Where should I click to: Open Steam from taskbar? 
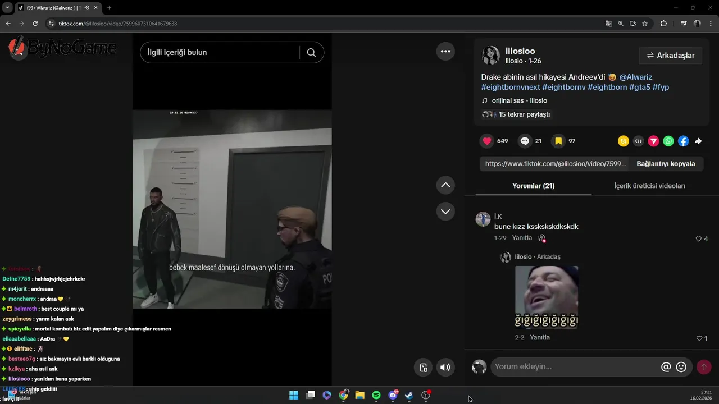click(409, 395)
